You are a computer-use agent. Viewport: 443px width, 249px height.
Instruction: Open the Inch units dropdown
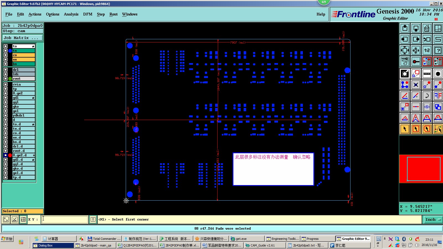(433, 219)
